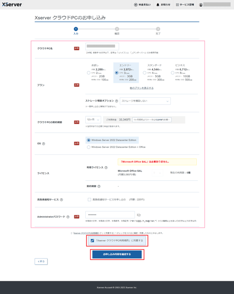Select the ビジネス plan radio button
The image size is (234, 294).
(173, 73)
